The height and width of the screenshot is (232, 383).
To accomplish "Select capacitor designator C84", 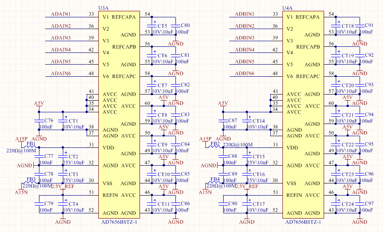I will [x=185, y=144].
